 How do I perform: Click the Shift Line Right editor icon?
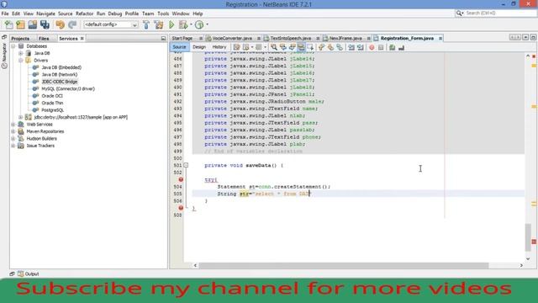point(361,47)
